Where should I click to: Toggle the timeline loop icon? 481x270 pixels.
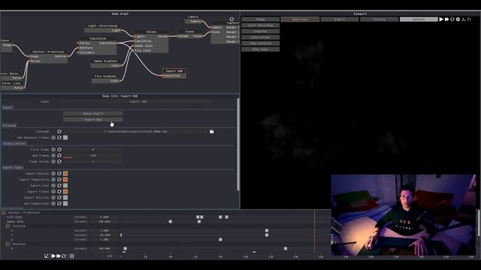[x=64, y=256]
